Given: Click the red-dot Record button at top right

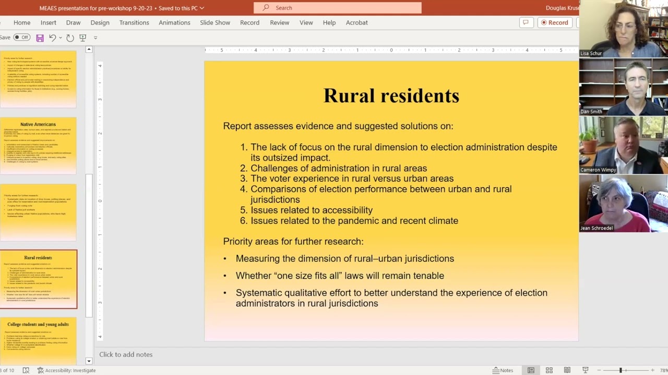Looking at the screenshot, I should (x=555, y=22).
